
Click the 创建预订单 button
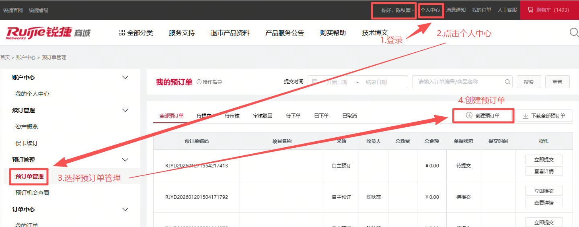point(483,116)
